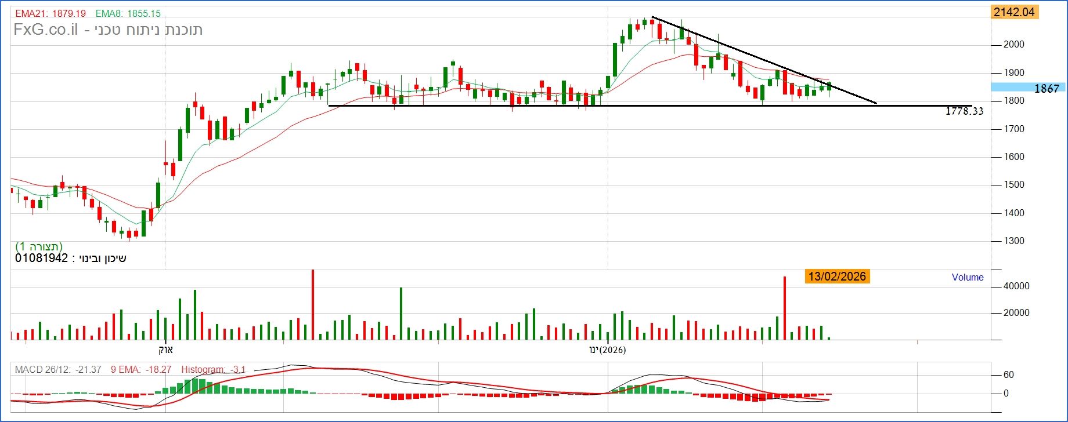1068x422 pixels.
Task: Click the green תצורה 1 pattern label
Action: 39,246
